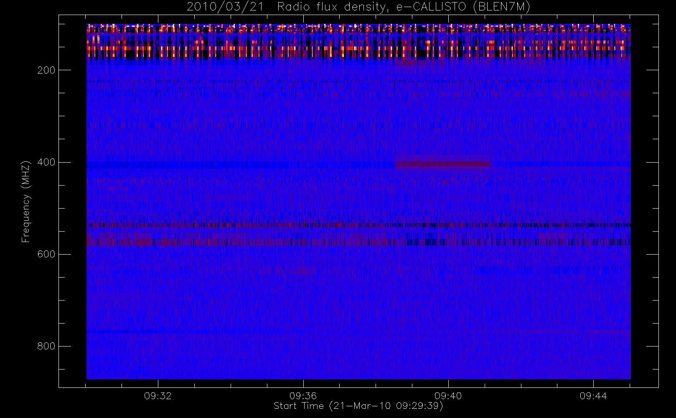Click the 09:32 time tick label
This screenshot has width=676, height=418.
point(158,396)
